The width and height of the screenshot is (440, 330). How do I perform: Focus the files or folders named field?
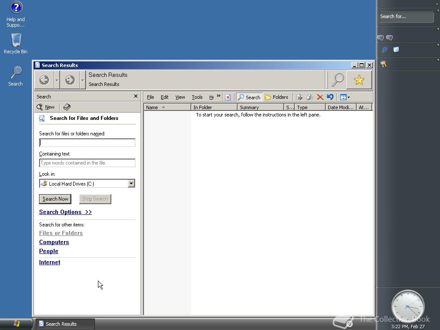tap(87, 143)
